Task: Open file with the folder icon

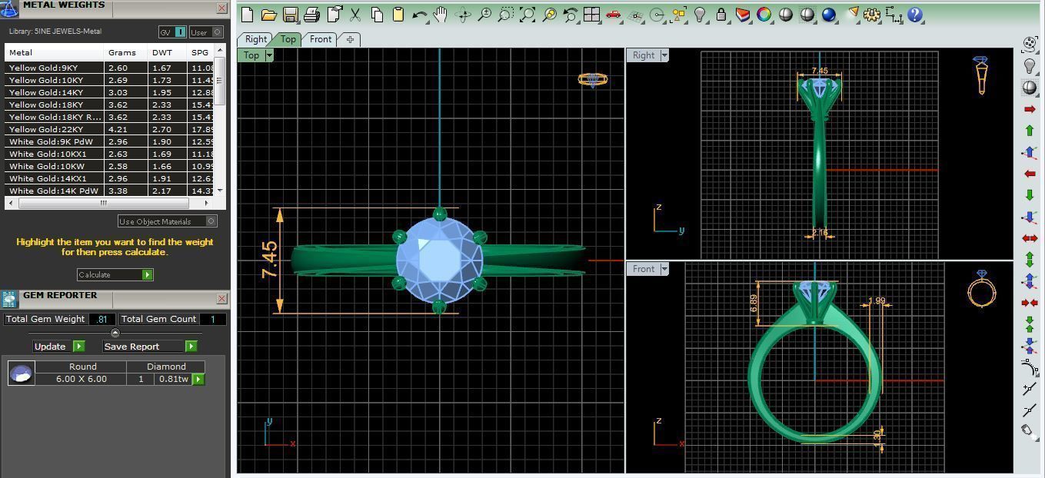Action: (268, 15)
